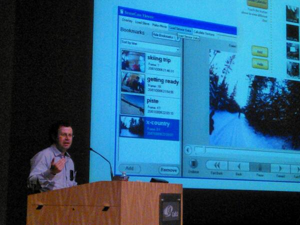Click the top thumbnail in the right image strip

click(292, 14)
